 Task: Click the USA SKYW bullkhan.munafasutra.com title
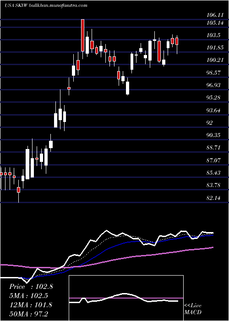click(x=46, y=6)
